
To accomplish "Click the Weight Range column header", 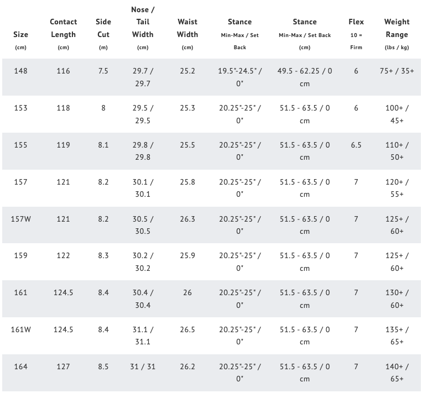I will point(397,28).
